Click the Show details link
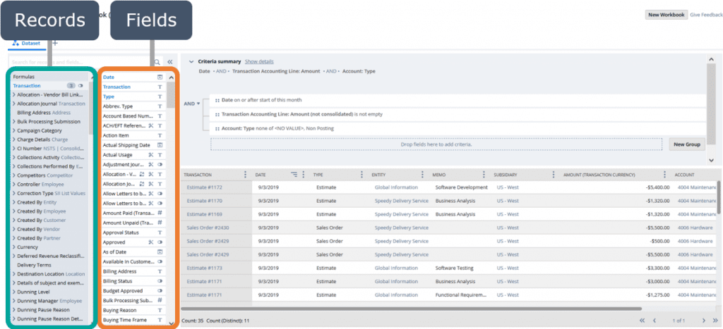Viewport: 723px width, 329px height. pos(259,62)
